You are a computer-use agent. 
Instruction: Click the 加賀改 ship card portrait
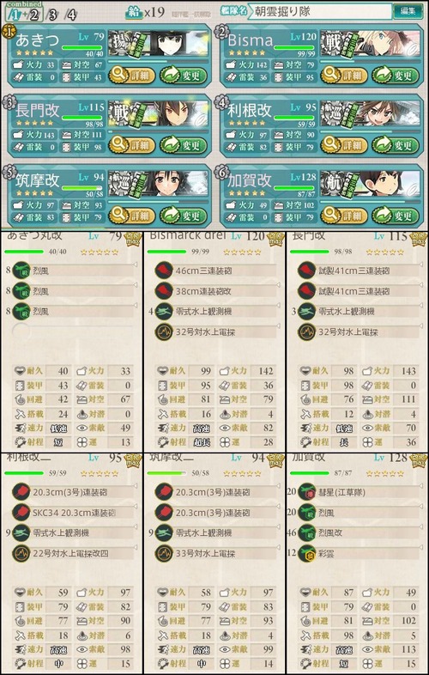[x=370, y=182]
